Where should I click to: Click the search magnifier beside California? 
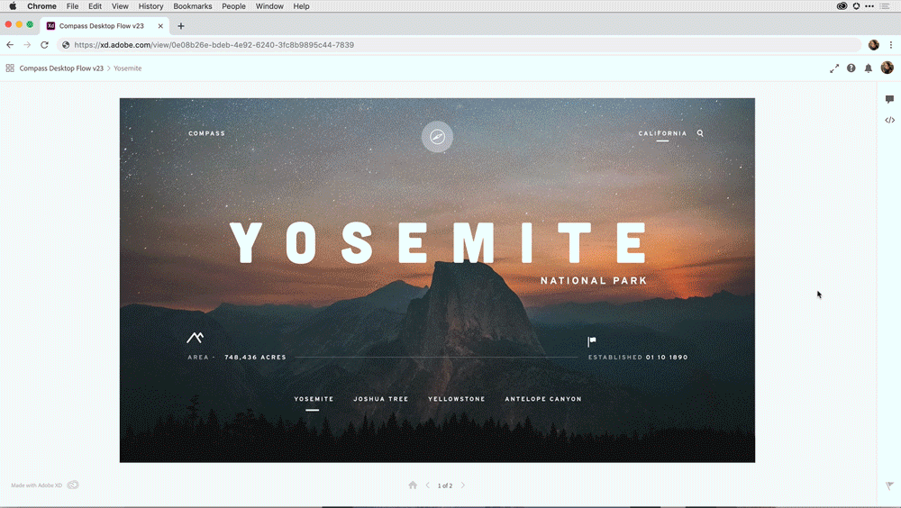click(700, 133)
